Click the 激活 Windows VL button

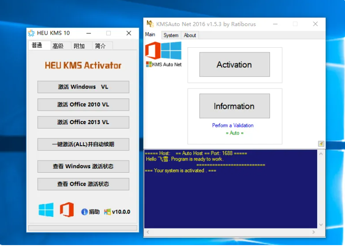click(x=83, y=87)
